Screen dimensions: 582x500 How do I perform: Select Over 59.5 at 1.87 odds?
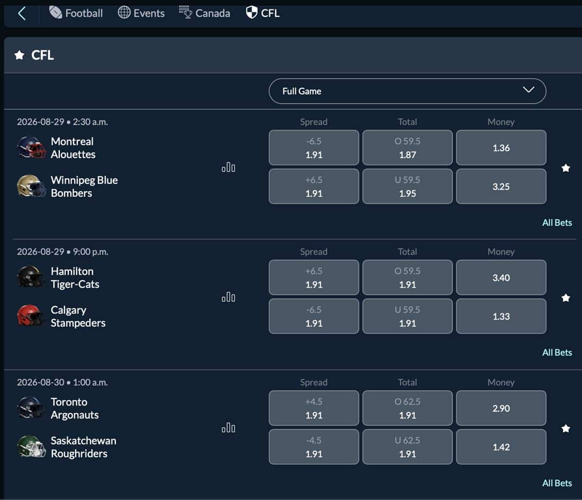tap(407, 147)
